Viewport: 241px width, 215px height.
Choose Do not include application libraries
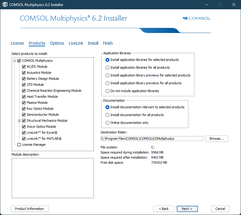[x=108, y=91]
